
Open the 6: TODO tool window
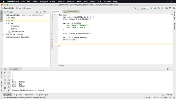pyautogui.click(x=18, y=95)
